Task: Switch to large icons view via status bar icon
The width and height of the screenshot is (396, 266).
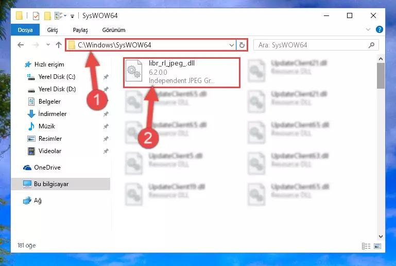Action: click(377, 246)
